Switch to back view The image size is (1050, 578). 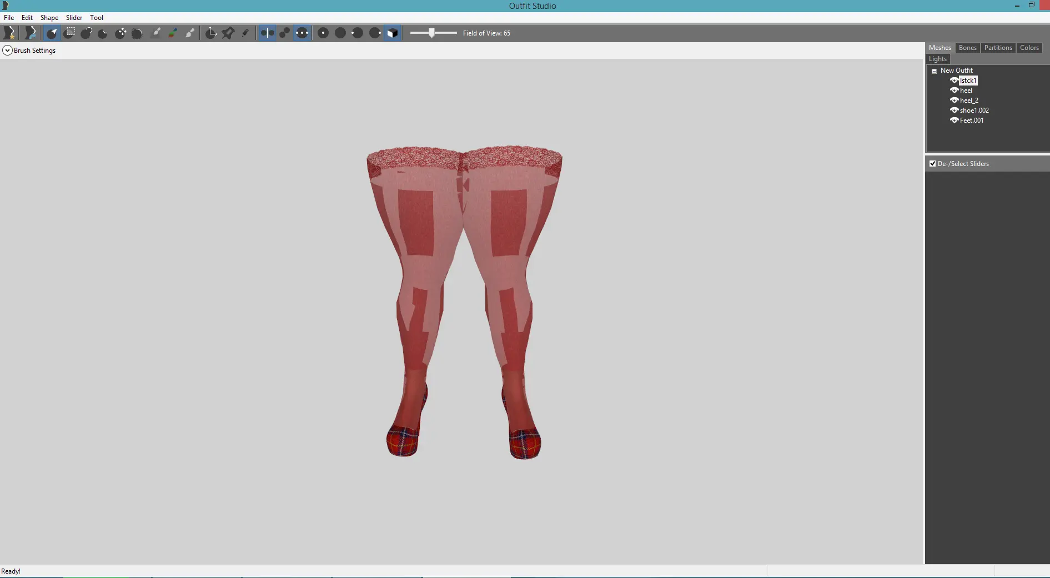(340, 33)
